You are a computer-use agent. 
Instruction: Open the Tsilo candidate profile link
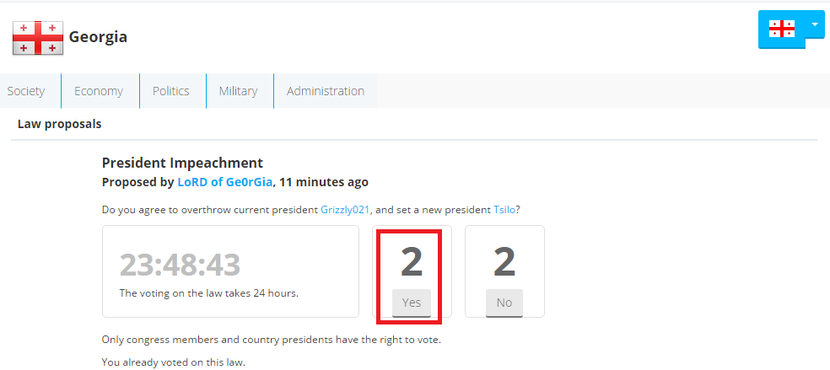501,210
